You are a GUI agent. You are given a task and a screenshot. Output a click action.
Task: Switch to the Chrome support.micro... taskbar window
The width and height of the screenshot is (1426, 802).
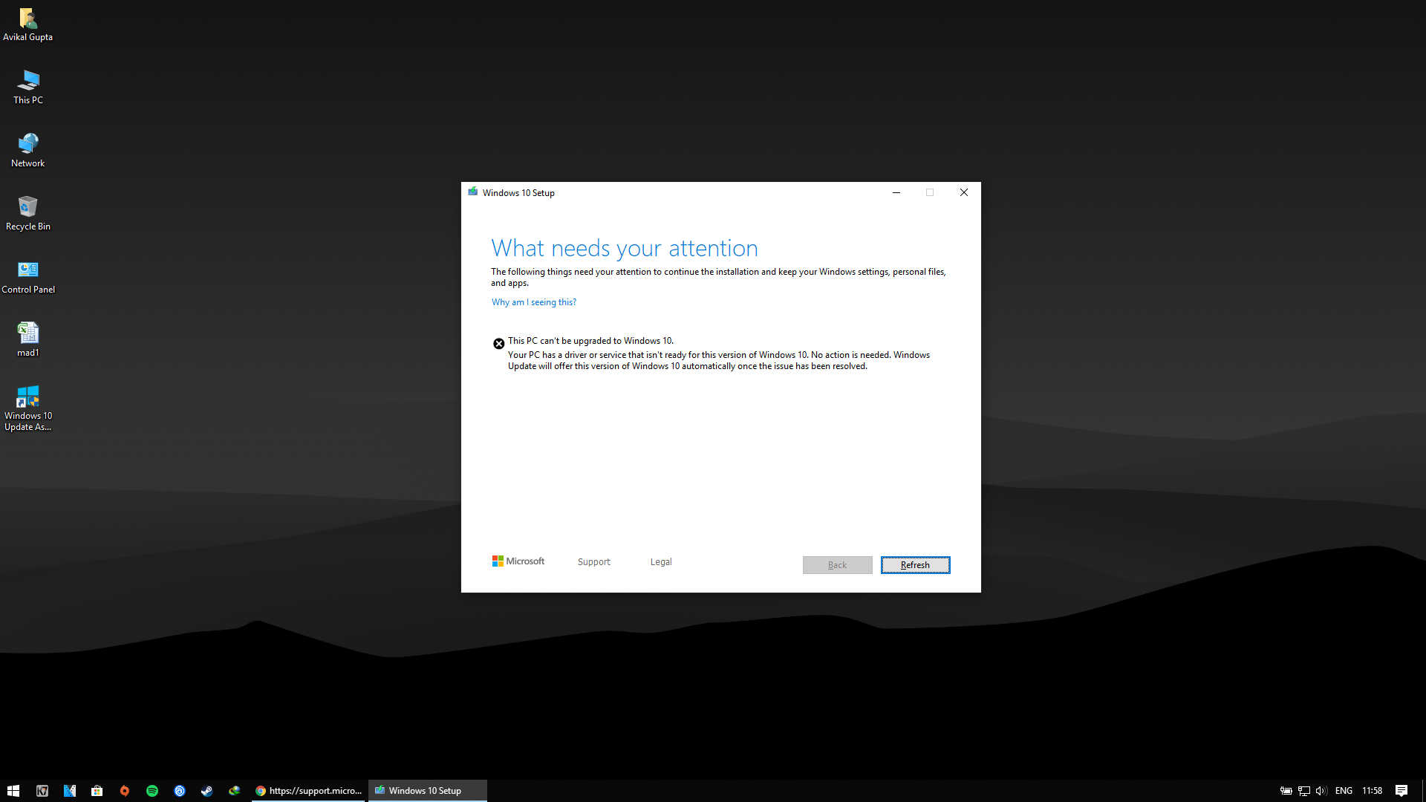pyautogui.click(x=308, y=791)
